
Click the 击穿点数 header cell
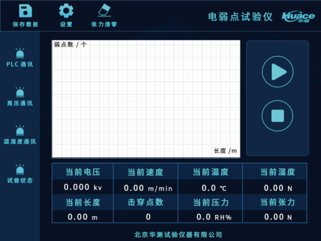(x=146, y=202)
